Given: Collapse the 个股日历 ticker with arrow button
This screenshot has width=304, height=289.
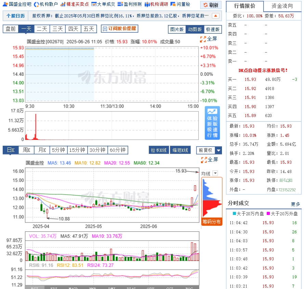Looking at the screenshot, I should tap(215, 16).
